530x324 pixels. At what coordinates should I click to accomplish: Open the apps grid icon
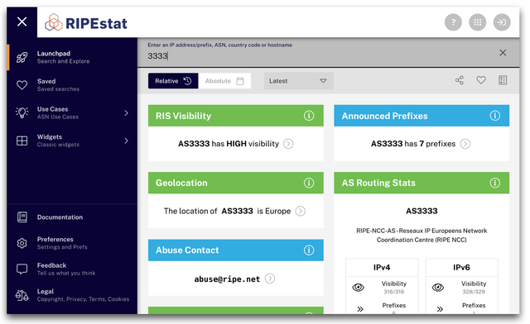478,22
